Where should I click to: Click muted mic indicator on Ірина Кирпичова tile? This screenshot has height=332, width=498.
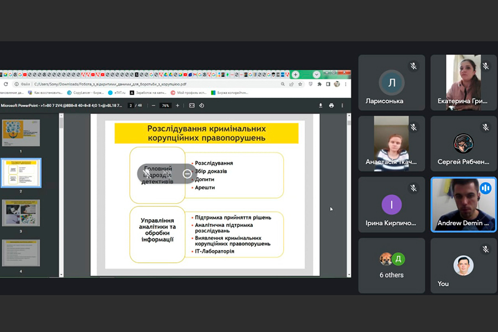coord(413,188)
